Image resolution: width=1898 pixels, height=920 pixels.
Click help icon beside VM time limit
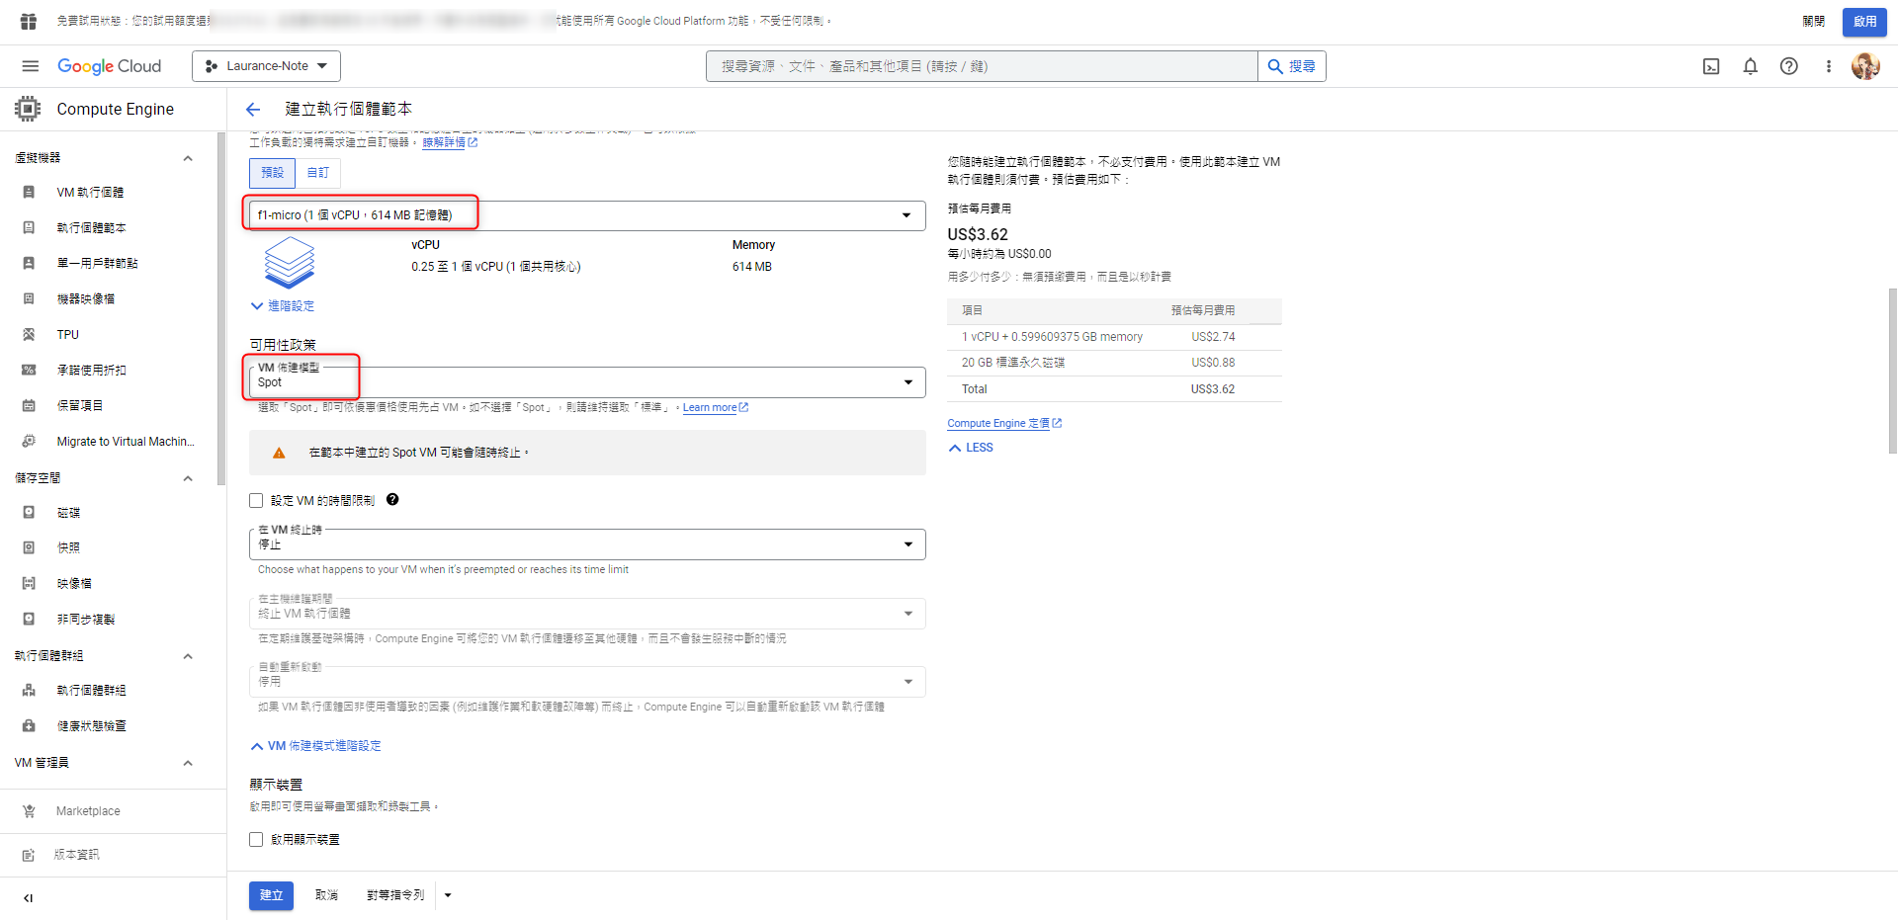[x=392, y=500]
